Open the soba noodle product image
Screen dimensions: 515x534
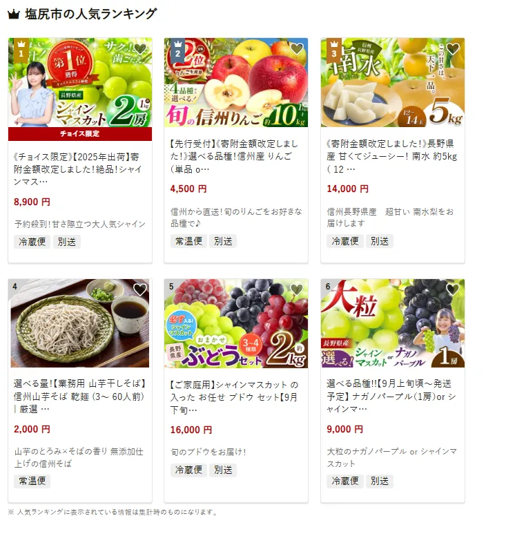pyautogui.click(x=80, y=323)
